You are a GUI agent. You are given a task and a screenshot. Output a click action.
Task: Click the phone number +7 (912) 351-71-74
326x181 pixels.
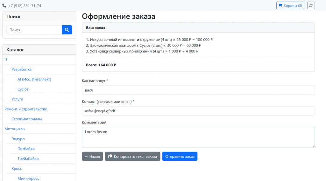point(25,6)
